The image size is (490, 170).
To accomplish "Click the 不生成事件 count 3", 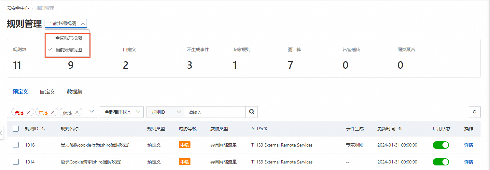I will (189, 65).
